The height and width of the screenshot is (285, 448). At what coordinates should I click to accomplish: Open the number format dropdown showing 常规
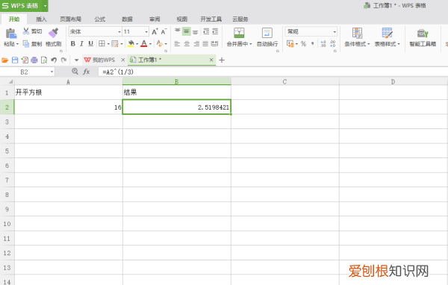pyautogui.click(x=335, y=31)
